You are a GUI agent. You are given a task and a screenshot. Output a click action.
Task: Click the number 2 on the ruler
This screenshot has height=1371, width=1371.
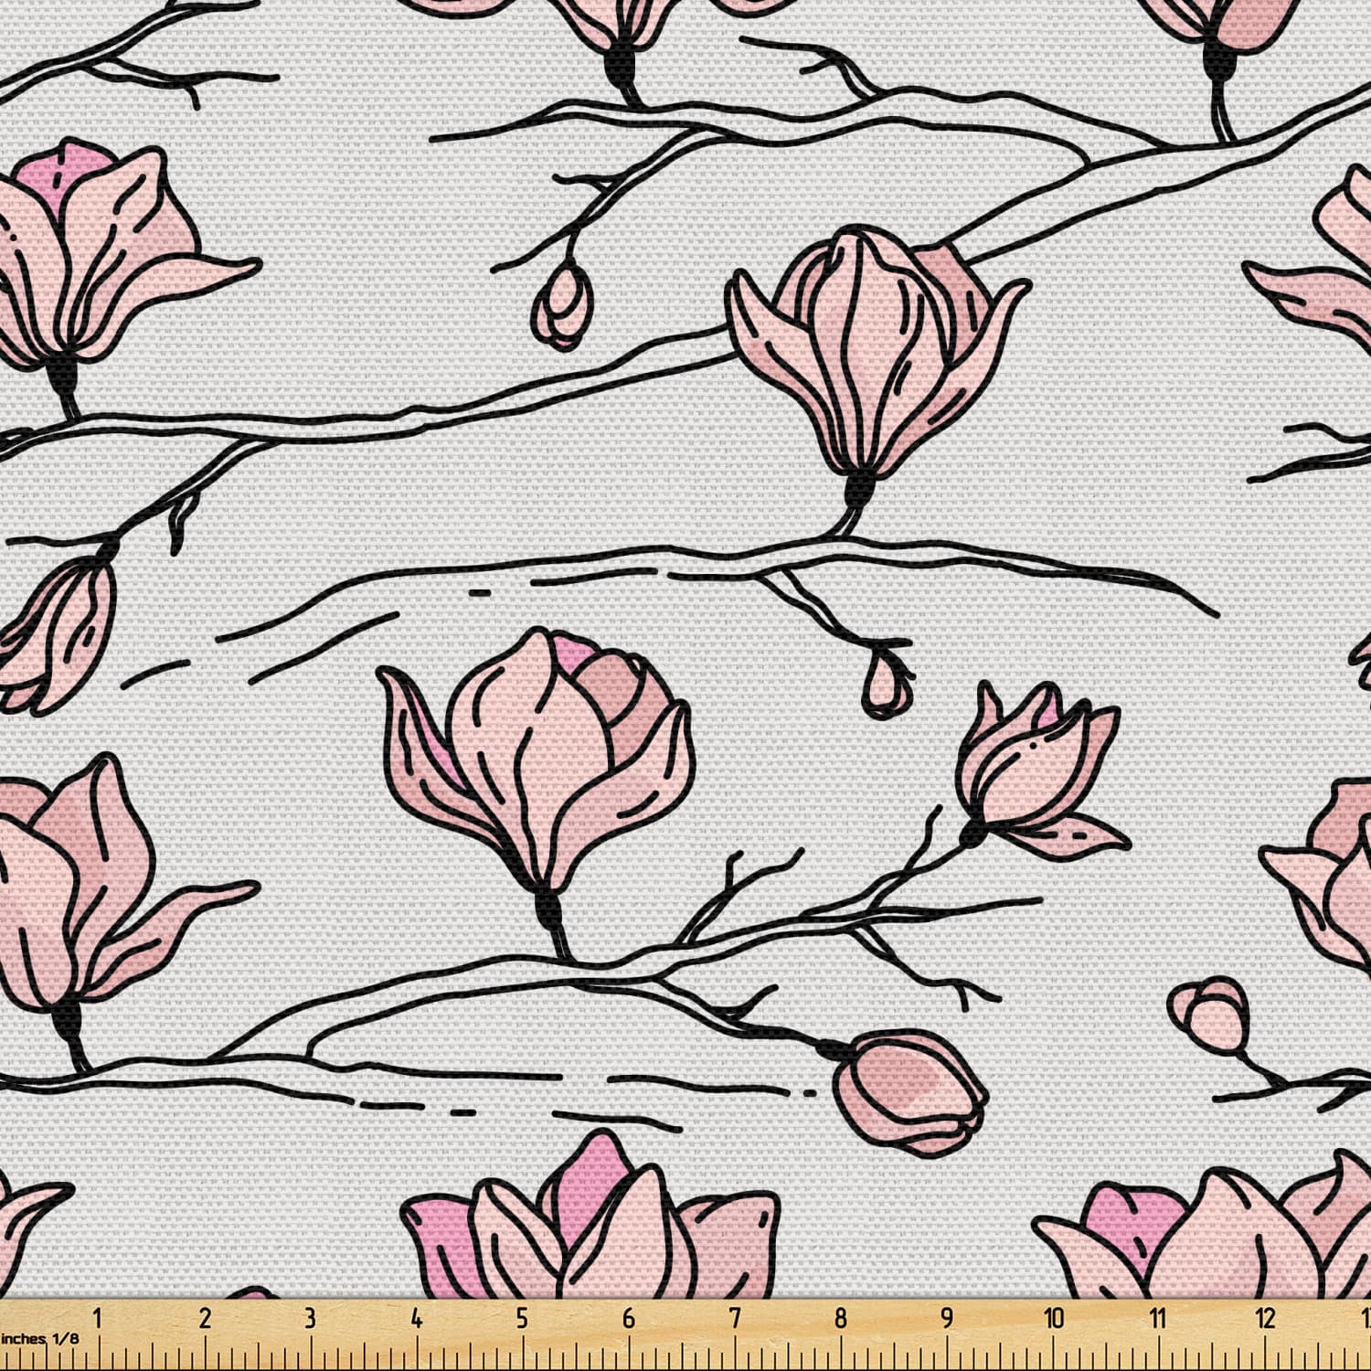coord(205,1318)
